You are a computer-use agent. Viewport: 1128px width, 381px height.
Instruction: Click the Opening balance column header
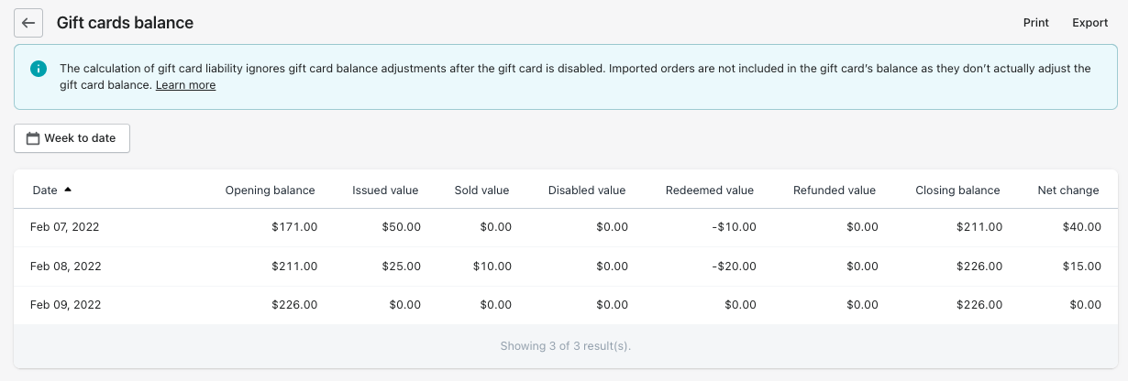tap(270, 190)
